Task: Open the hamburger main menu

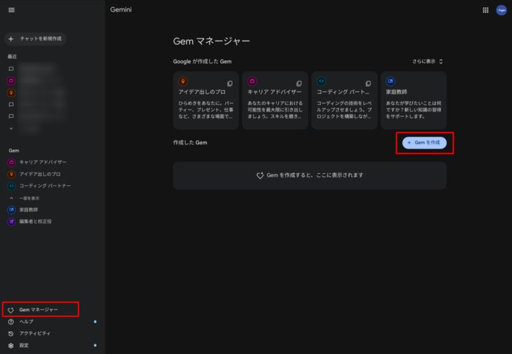Action: coord(12,10)
